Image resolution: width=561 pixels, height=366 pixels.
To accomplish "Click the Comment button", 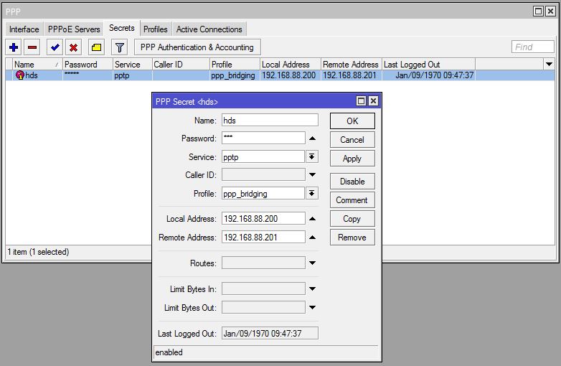I will [x=352, y=200].
